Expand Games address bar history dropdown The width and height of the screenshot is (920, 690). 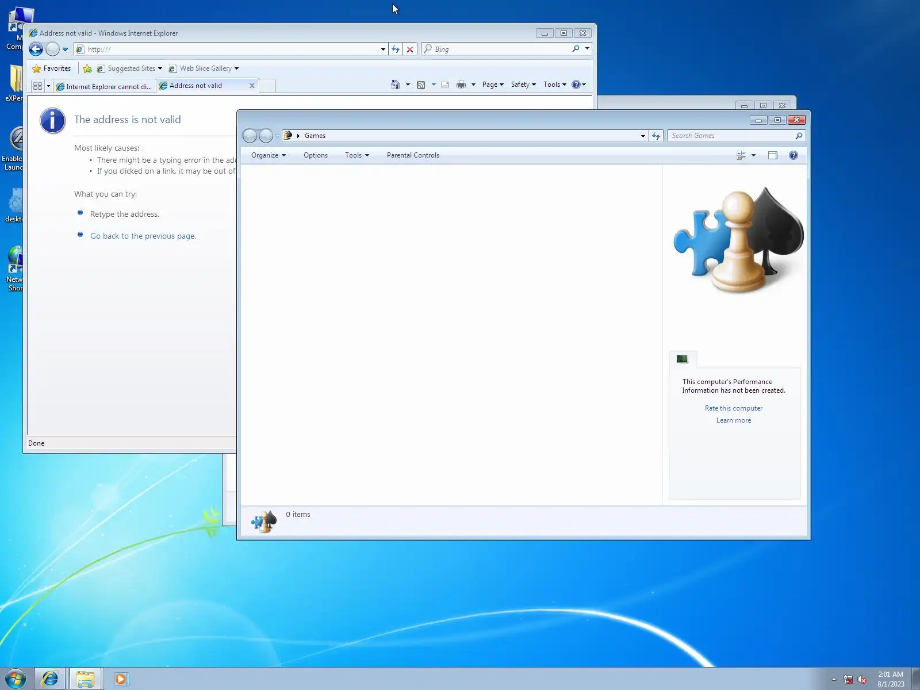pos(643,136)
